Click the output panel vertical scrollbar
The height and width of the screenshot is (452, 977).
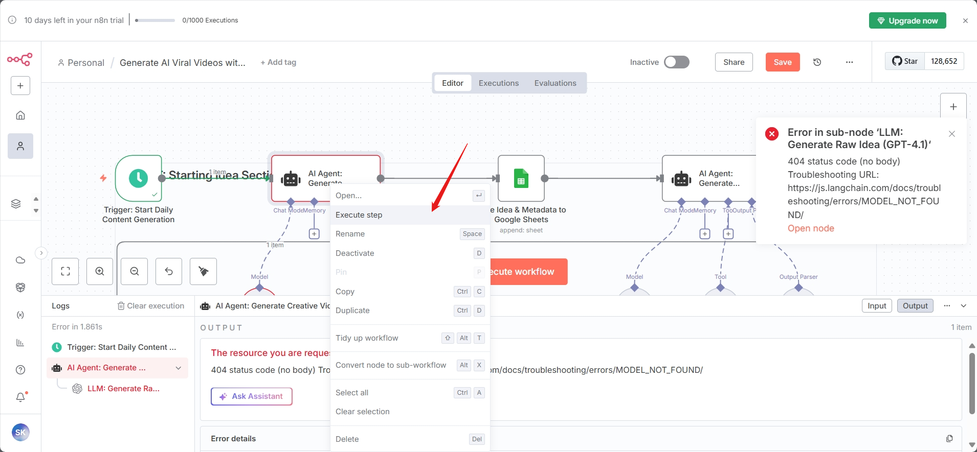[972, 383]
